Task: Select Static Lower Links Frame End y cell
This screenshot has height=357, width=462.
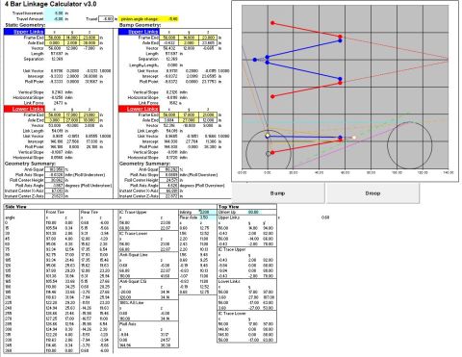Action: point(72,115)
